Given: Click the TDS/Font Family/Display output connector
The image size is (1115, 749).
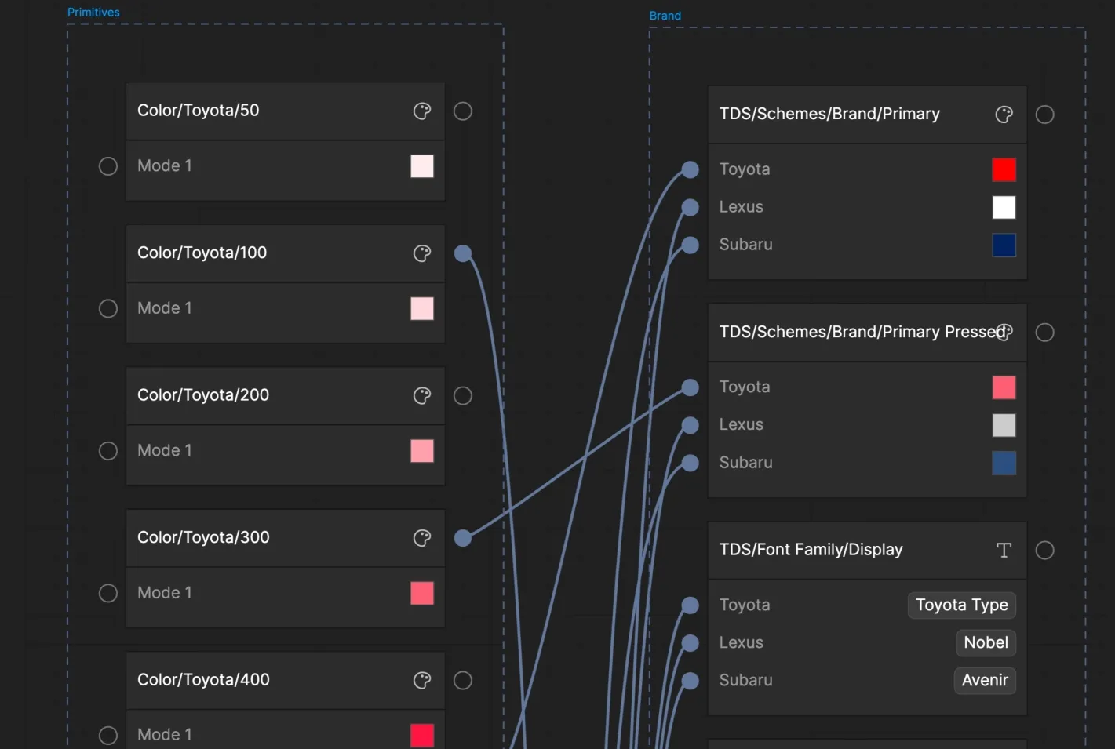Looking at the screenshot, I should point(1045,551).
